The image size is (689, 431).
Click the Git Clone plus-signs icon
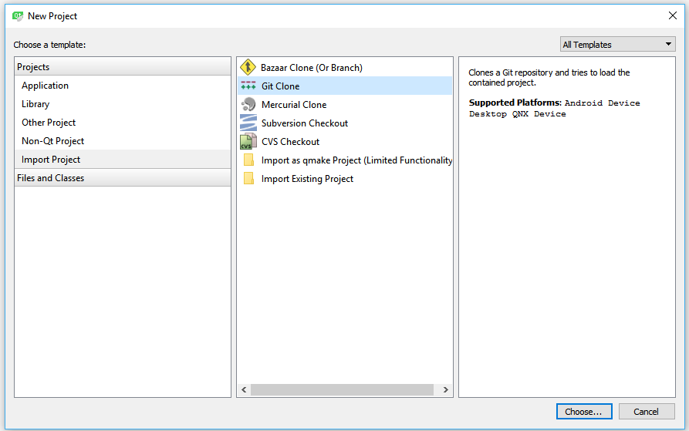248,86
